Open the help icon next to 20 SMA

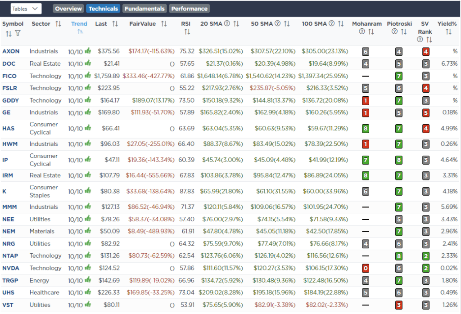click(226, 23)
